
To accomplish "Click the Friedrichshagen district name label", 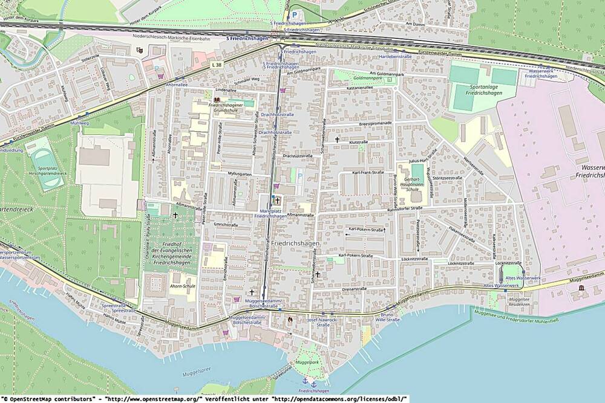I will coord(296,243).
